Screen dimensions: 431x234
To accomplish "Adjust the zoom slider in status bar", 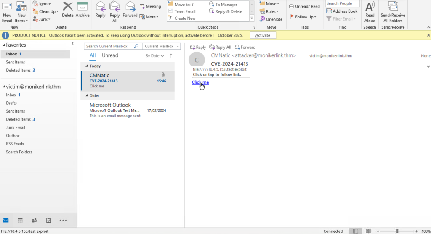I will pyautogui.click(x=397, y=231).
